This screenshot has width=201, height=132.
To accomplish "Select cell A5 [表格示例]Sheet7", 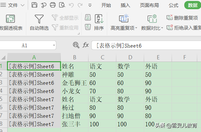I will 34,99.
